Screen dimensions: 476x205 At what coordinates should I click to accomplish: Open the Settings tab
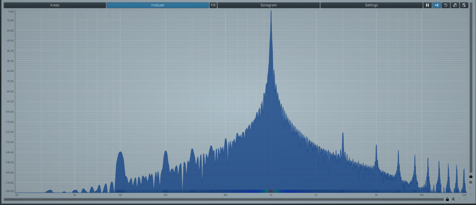click(371, 5)
